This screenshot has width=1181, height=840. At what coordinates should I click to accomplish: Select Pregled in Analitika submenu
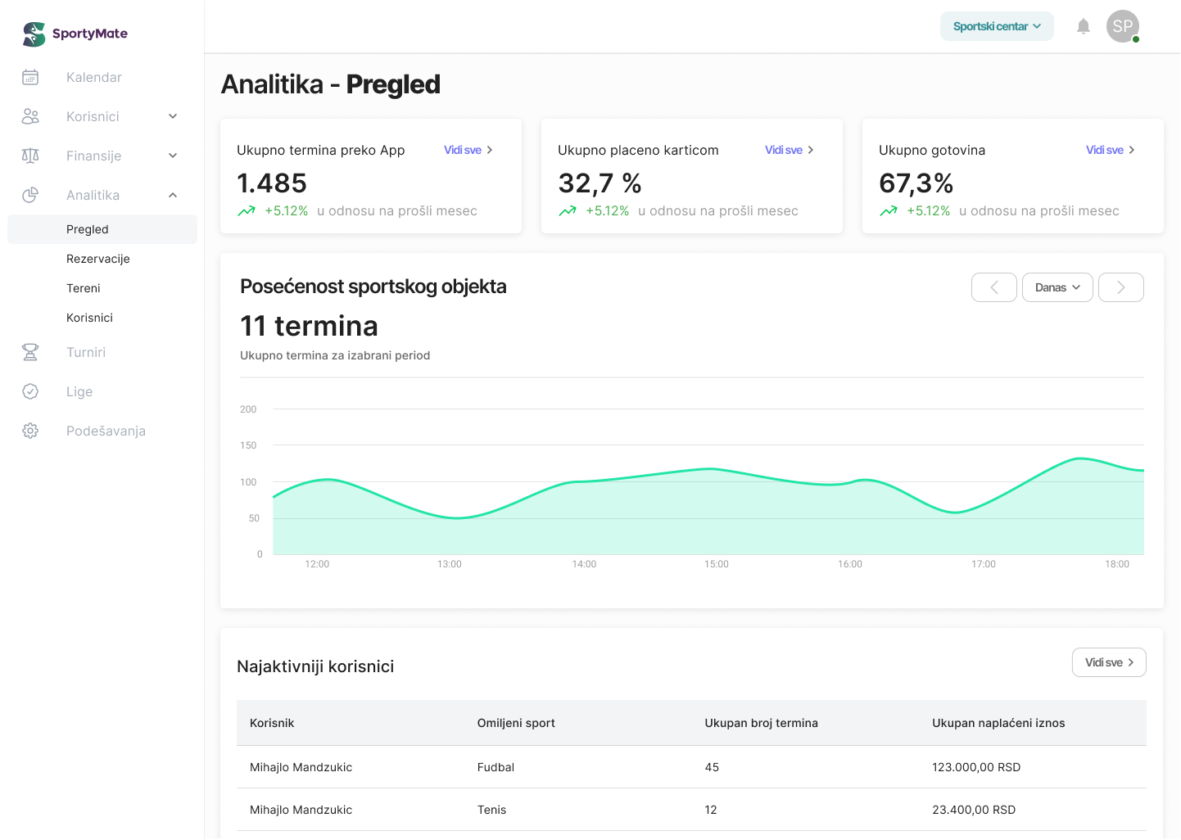(x=102, y=229)
